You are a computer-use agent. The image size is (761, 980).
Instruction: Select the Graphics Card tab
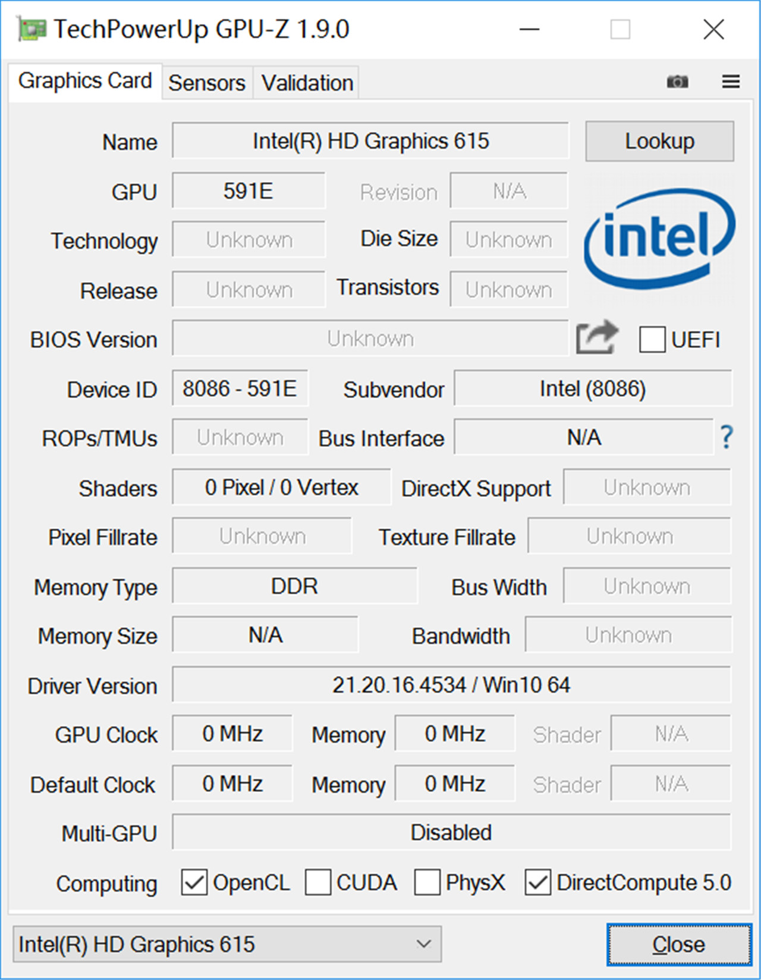tap(85, 81)
